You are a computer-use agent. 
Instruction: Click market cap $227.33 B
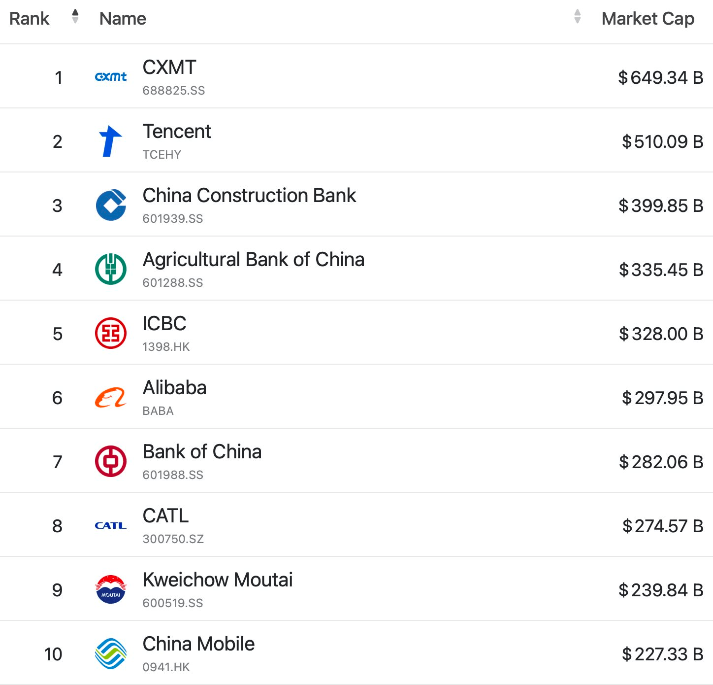[663, 654]
